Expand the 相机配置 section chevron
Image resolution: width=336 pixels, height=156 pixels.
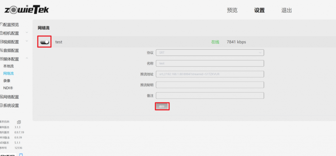(27, 32)
